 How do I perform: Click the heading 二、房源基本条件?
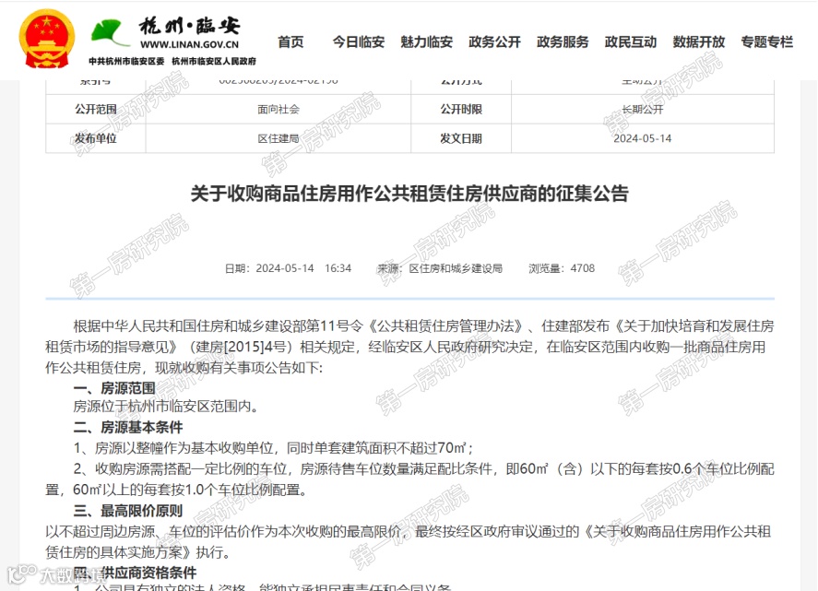(x=128, y=428)
